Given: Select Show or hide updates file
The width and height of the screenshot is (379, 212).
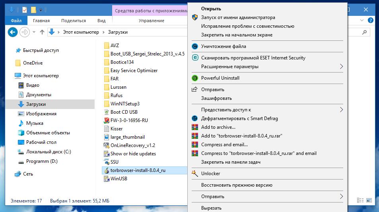Looking at the screenshot, I should (x=133, y=154).
